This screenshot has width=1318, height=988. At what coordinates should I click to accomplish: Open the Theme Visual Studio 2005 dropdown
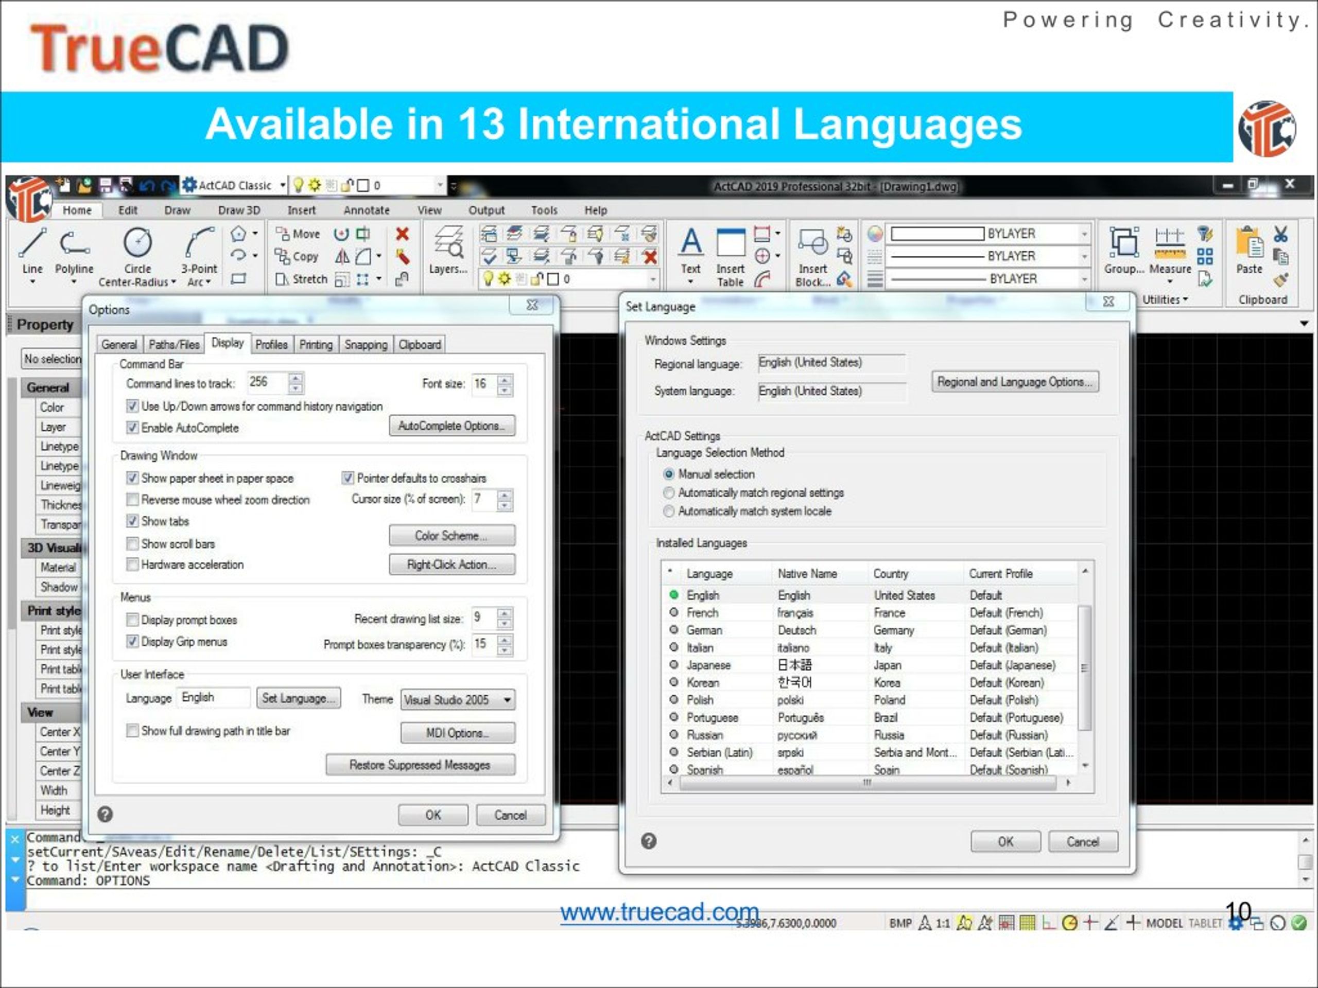tap(458, 700)
